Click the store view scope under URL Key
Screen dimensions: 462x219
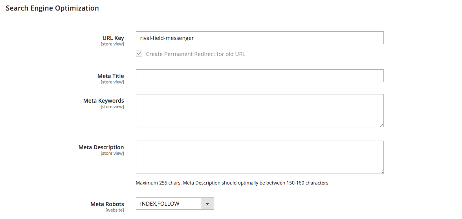click(x=112, y=44)
